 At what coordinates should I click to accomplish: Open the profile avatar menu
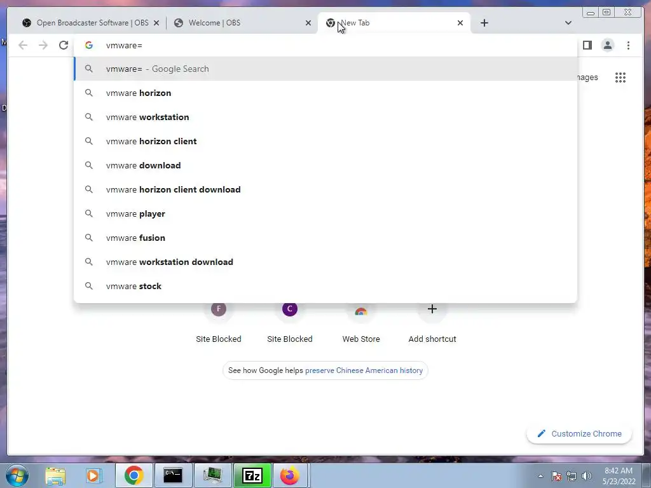607,45
